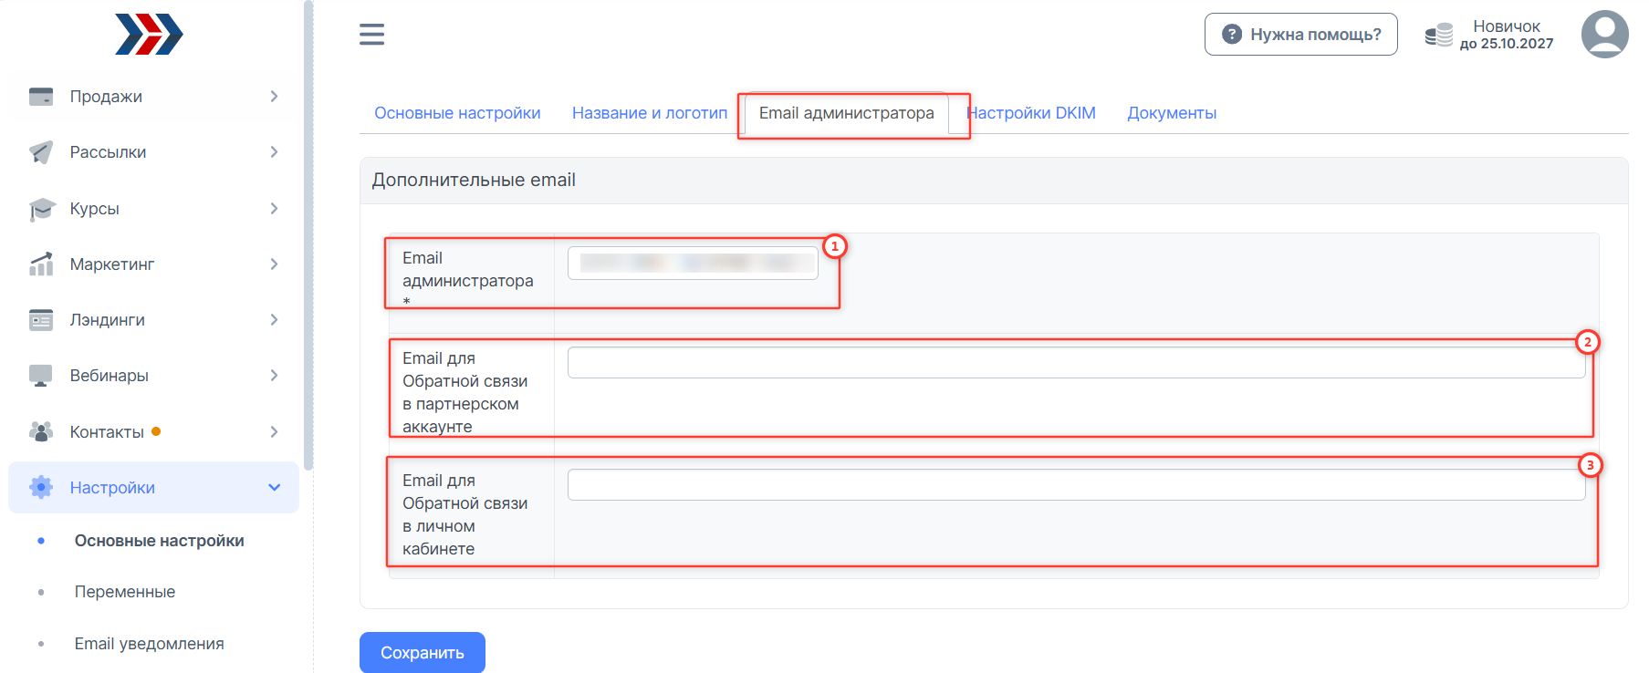Click the Вебинары monitor icon

click(41, 376)
